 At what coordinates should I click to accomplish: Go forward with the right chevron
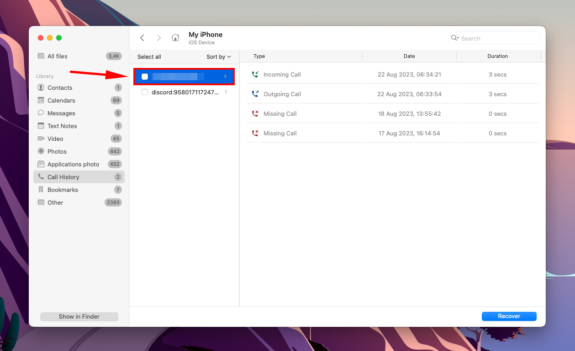159,38
